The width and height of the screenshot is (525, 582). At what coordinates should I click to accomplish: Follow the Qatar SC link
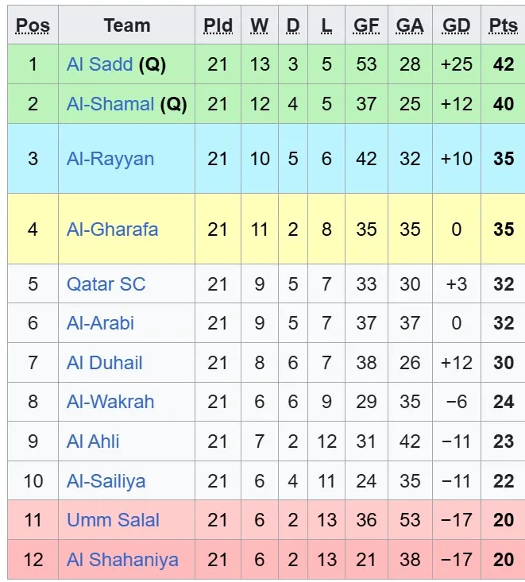(x=106, y=284)
